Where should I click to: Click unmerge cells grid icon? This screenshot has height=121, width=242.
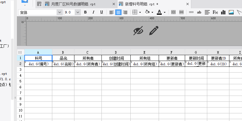coord(181,12)
